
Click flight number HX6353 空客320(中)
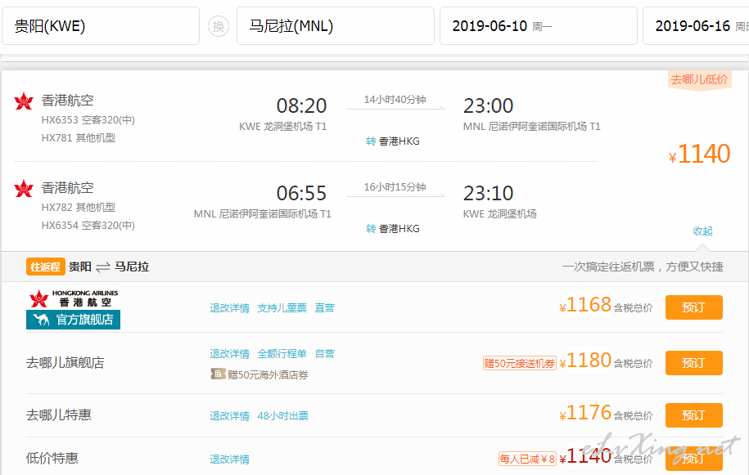click(x=88, y=120)
